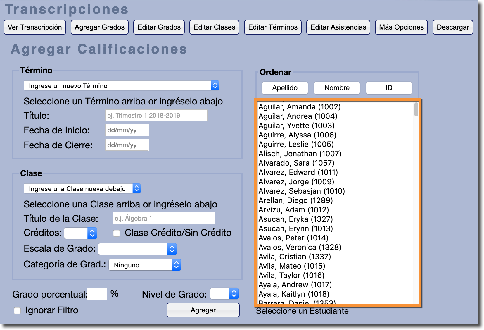Open the Ver Transcripción page
The width and height of the screenshot is (484, 330).
[x=35, y=27]
